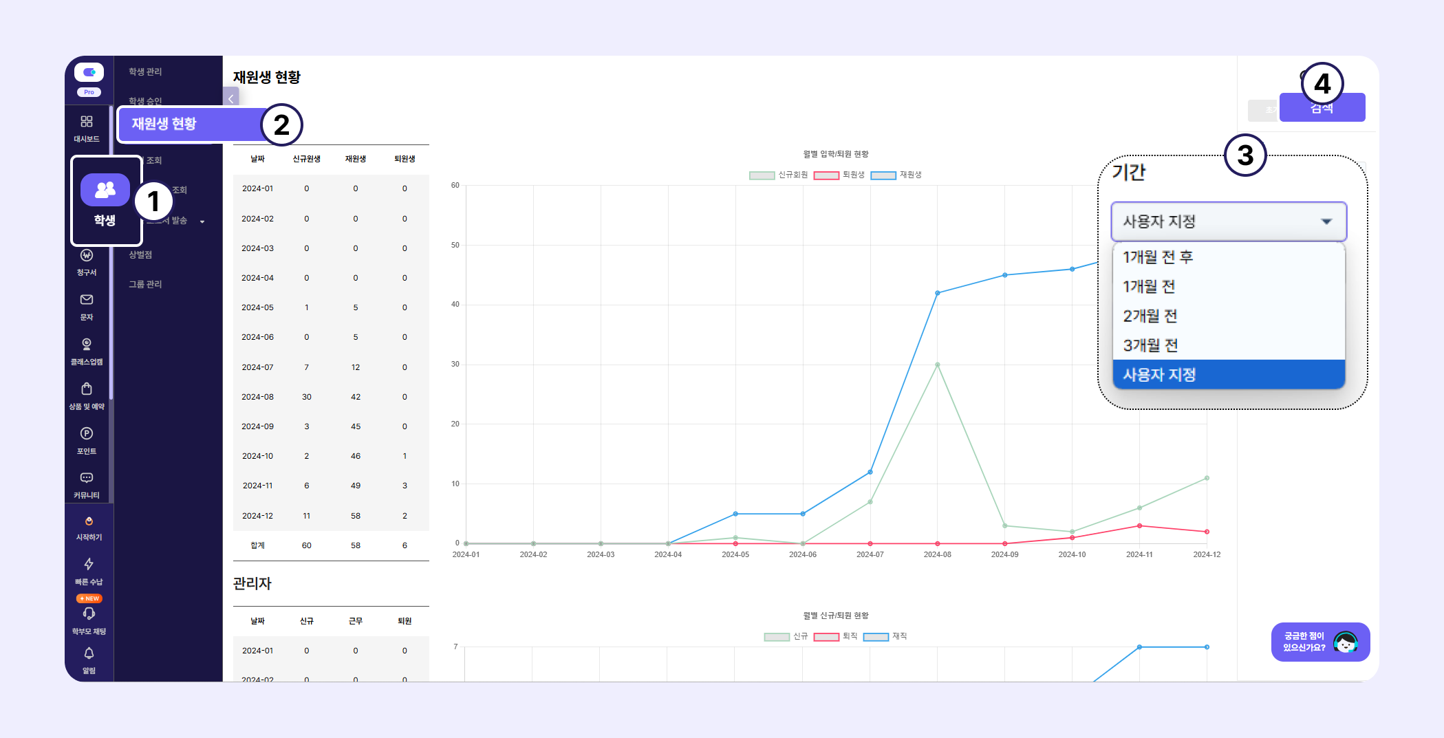This screenshot has height=738, width=1444.
Task: Click the 합계 total row label
Action: [x=257, y=545]
